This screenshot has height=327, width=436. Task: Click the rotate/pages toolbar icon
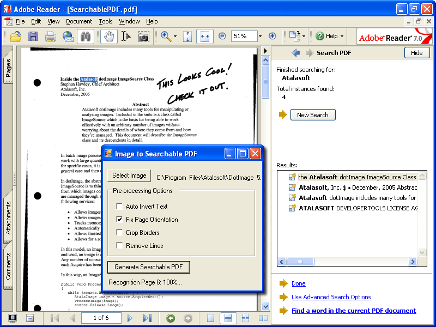coord(295,37)
